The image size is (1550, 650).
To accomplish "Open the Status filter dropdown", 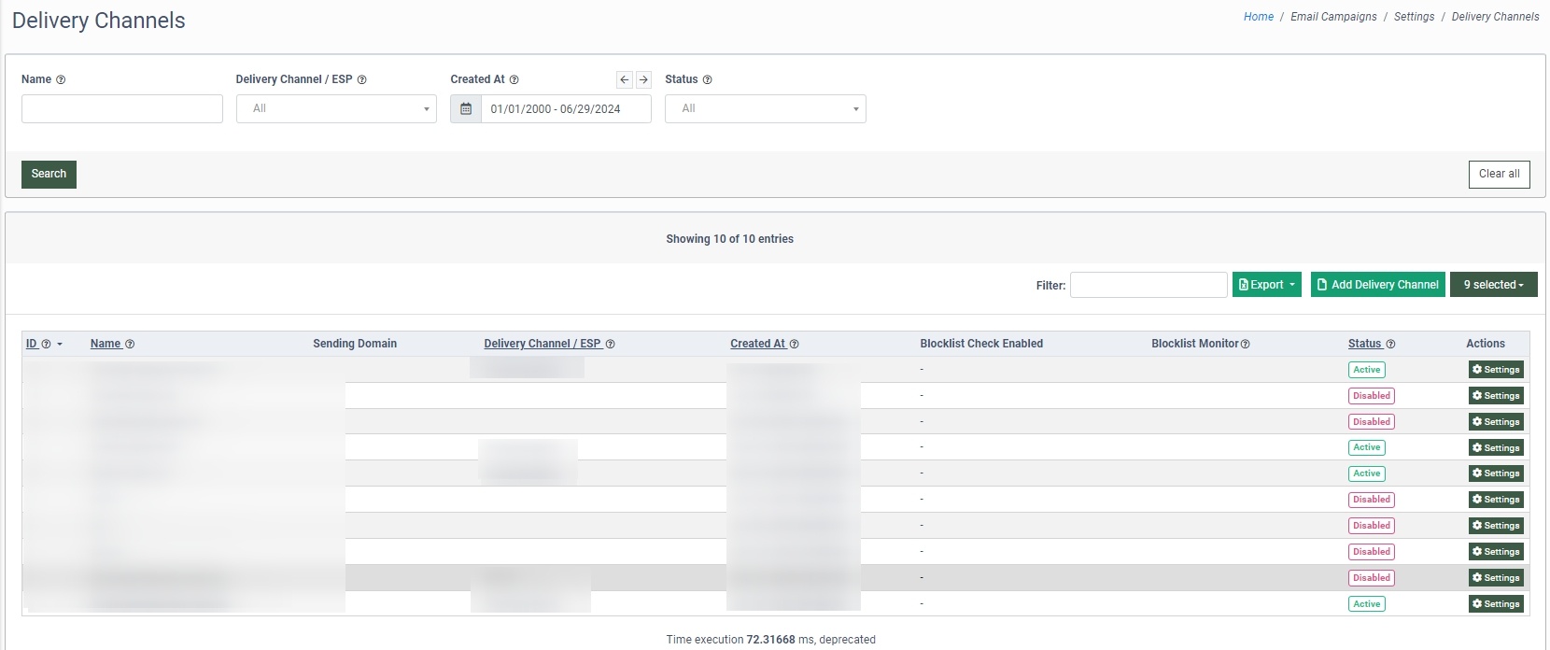I will click(765, 109).
